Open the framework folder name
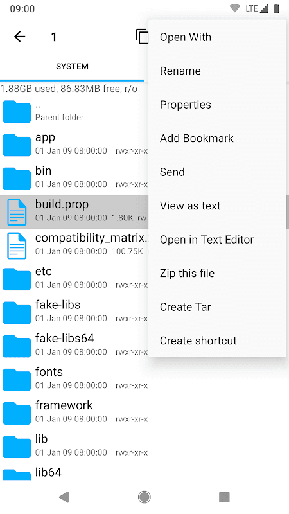The height and width of the screenshot is (514, 289). 64,405
